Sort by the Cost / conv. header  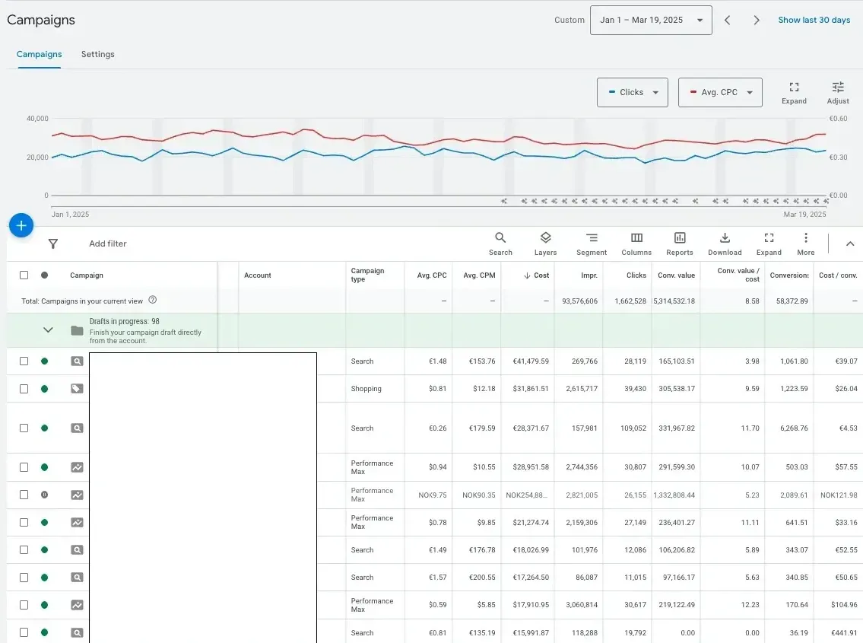pos(838,275)
